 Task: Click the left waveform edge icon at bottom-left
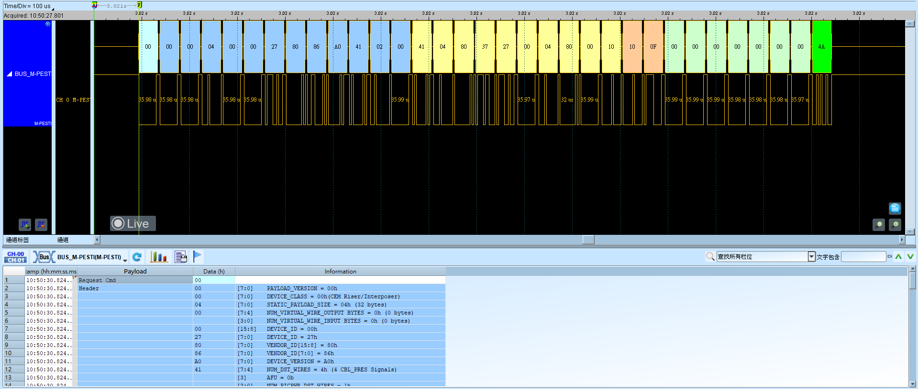click(x=25, y=224)
